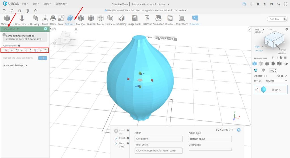Click the delete trash icon

(27, 11)
